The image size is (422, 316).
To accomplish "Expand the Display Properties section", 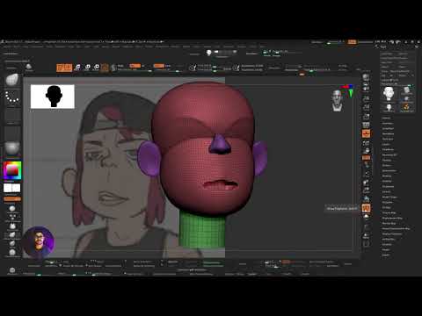I will (392, 233).
